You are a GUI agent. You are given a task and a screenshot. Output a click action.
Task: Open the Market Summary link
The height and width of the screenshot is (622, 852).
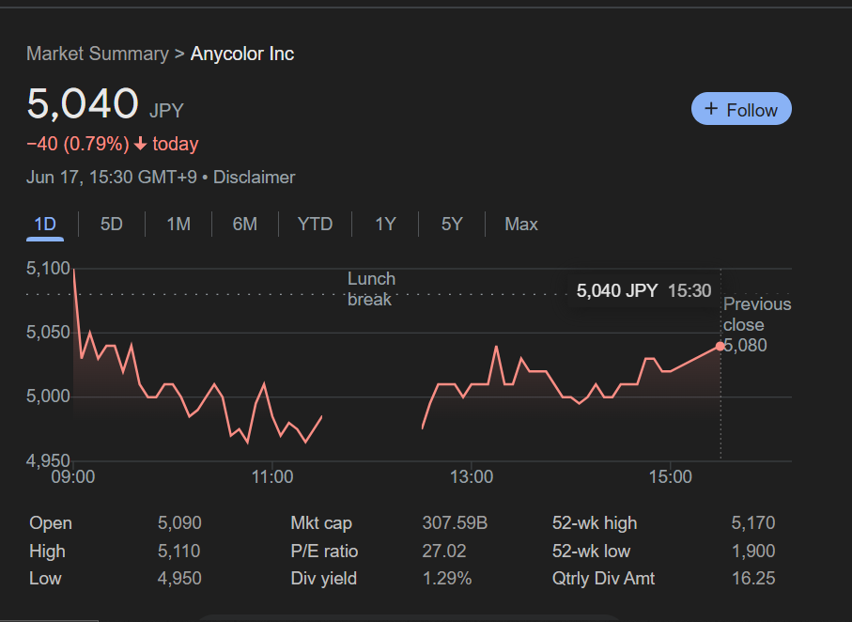pyautogui.click(x=98, y=54)
